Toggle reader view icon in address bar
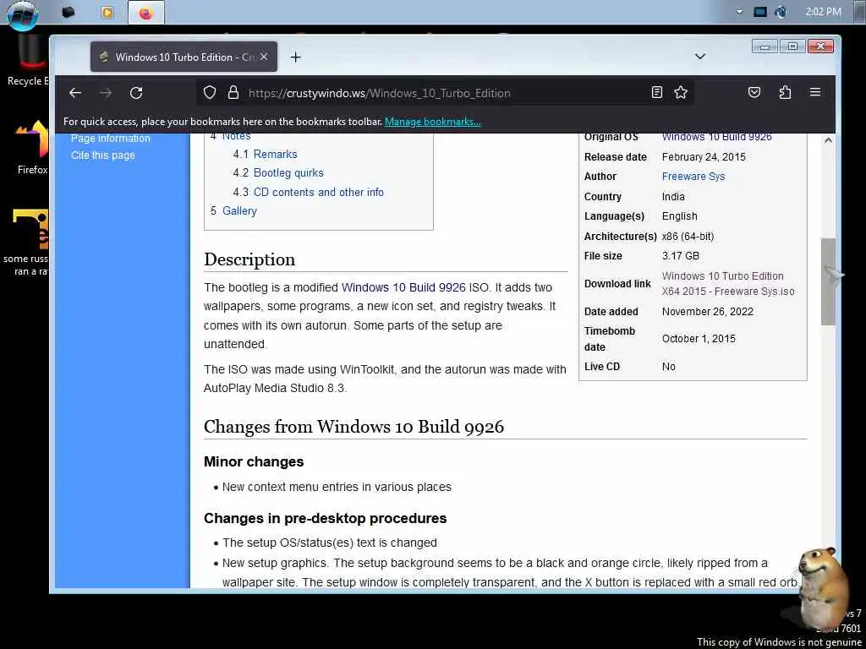This screenshot has height=649, width=866. click(656, 92)
